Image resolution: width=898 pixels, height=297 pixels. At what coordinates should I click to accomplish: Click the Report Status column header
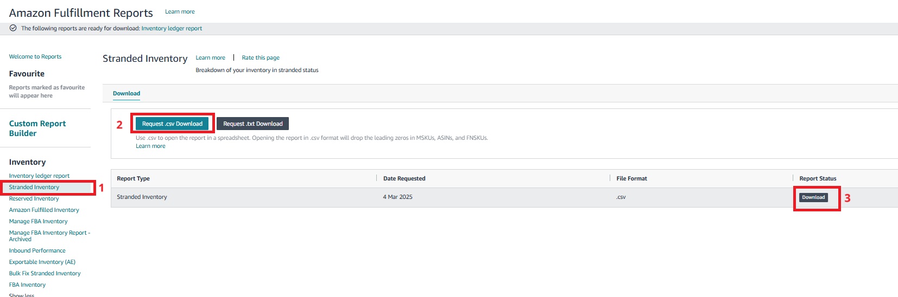pos(818,178)
